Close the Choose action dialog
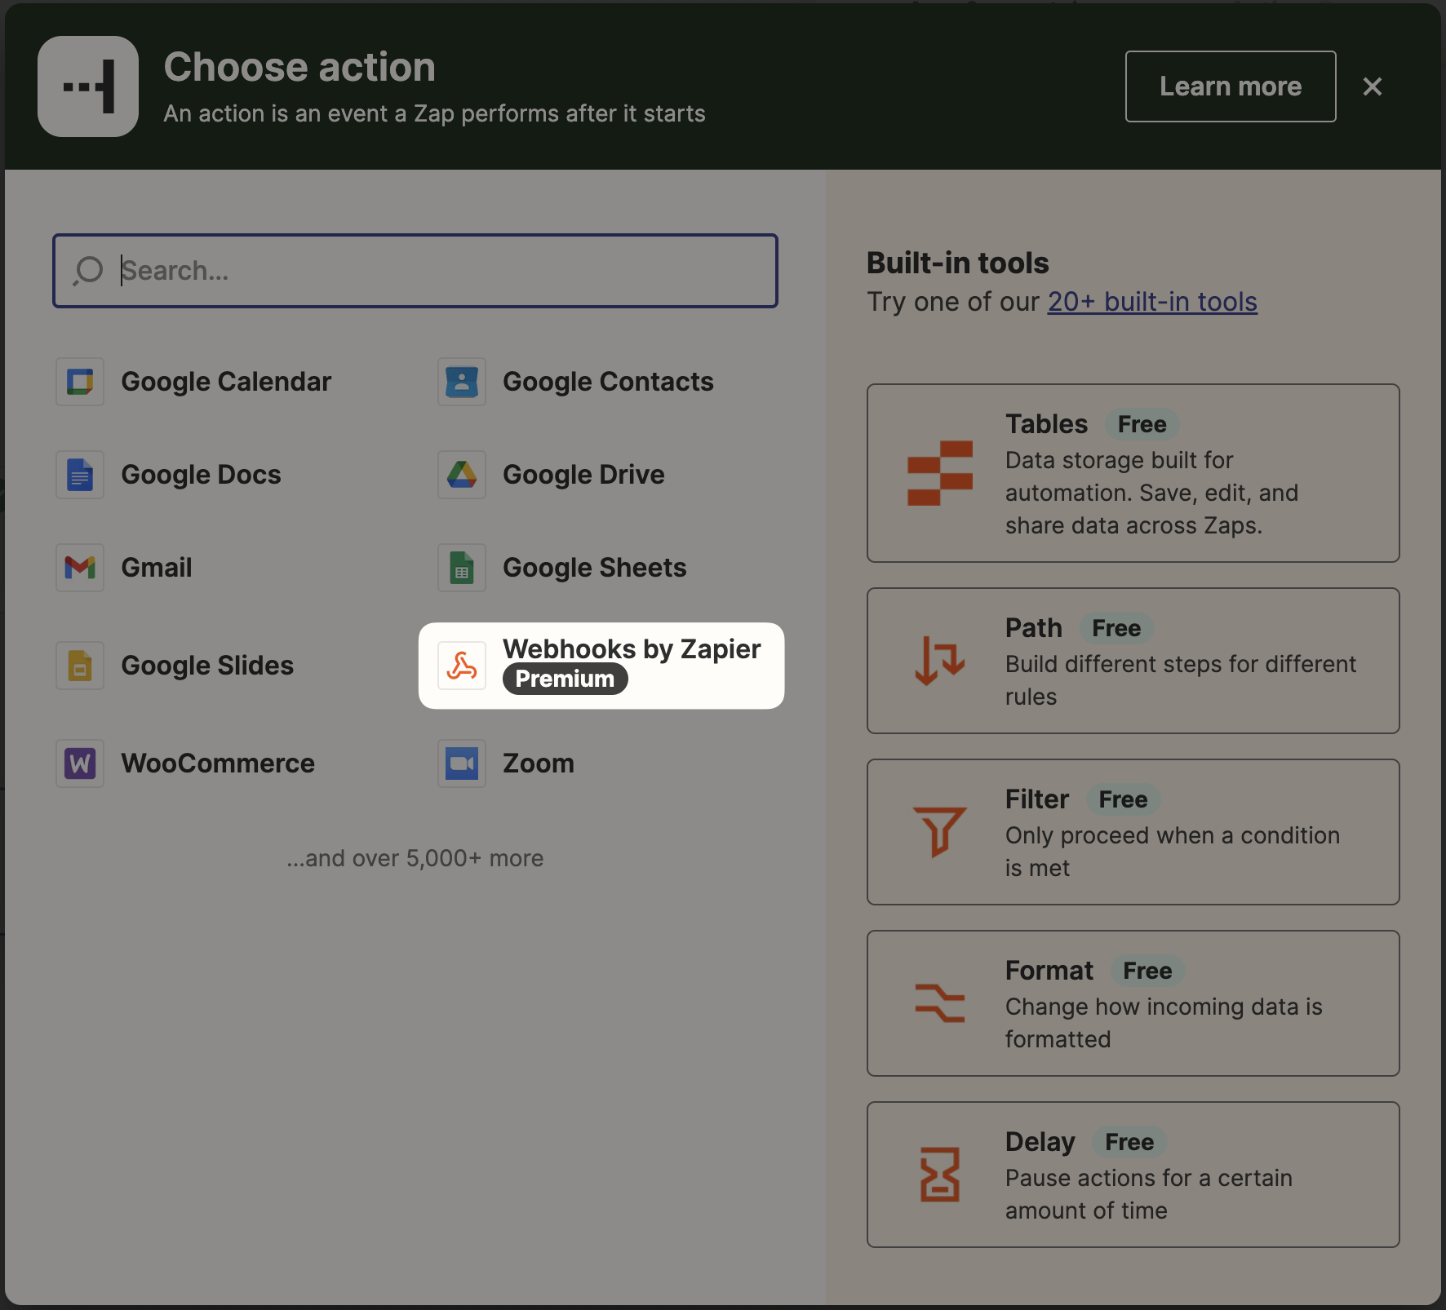Image resolution: width=1446 pixels, height=1310 pixels. [1372, 86]
